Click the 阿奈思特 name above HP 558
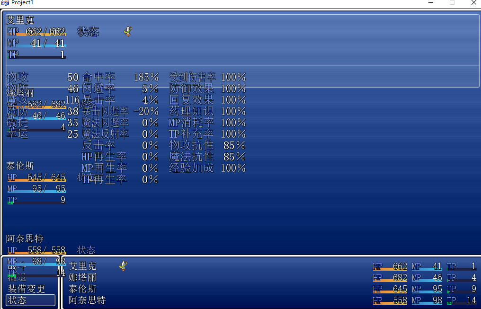The width and height of the screenshot is (481, 309). [25, 238]
